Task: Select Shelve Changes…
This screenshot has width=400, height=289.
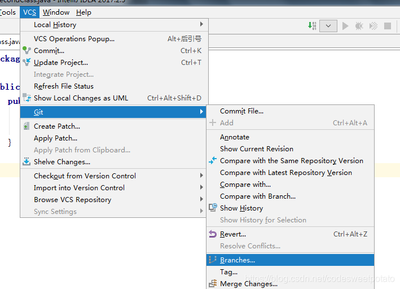Action: click(113, 162)
